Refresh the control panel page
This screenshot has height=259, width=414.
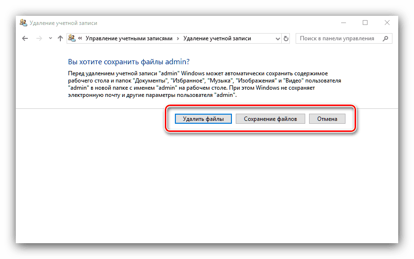click(286, 38)
